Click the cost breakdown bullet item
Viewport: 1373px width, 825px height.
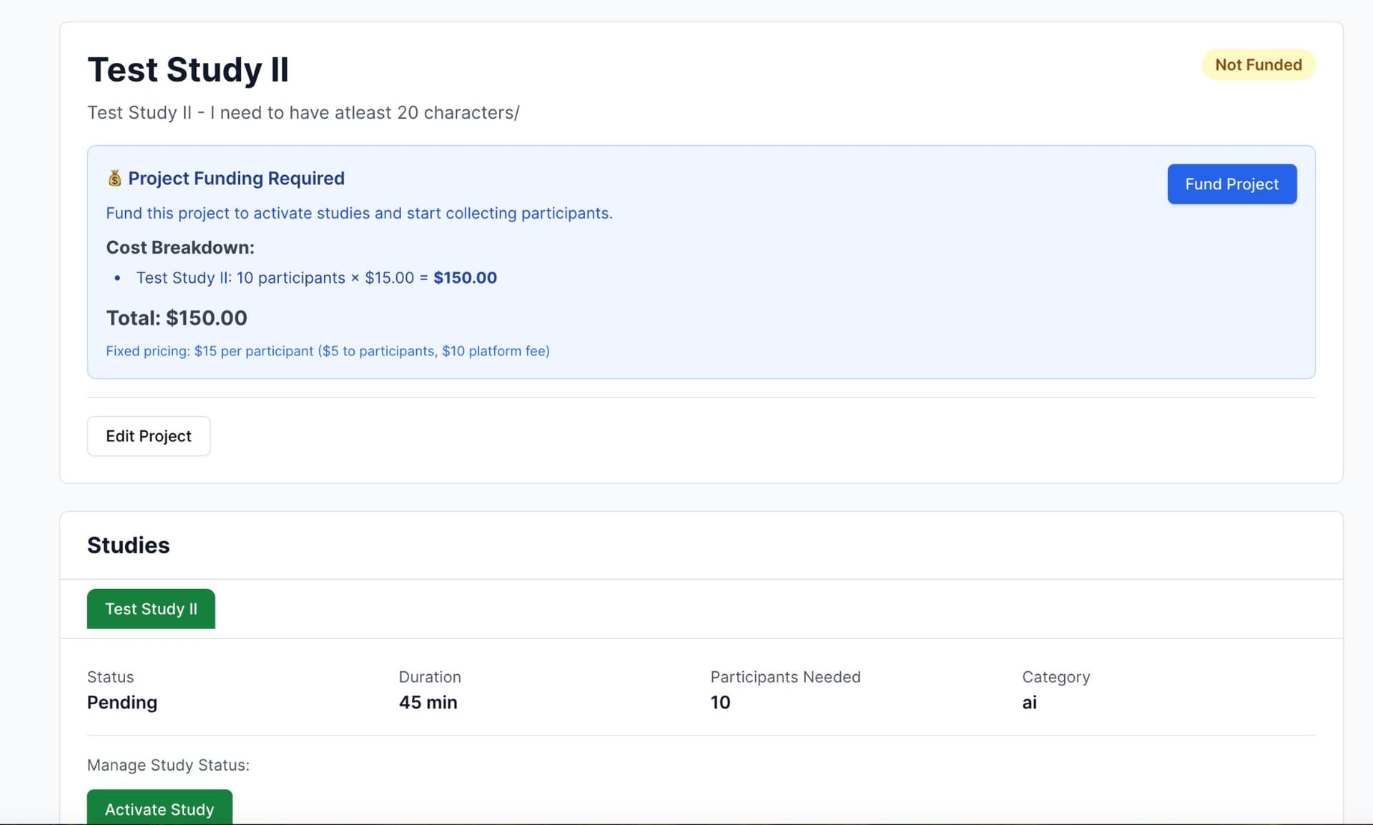(317, 278)
